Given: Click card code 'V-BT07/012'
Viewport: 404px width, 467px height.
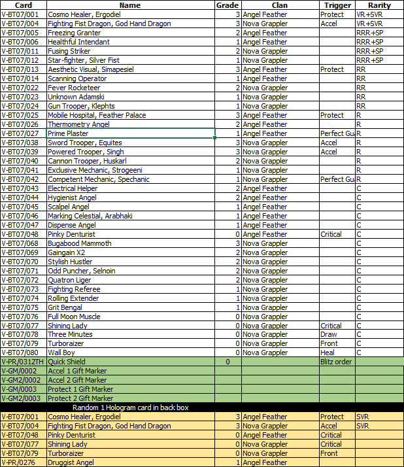Looking at the screenshot, I should pyautogui.click(x=24, y=60).
